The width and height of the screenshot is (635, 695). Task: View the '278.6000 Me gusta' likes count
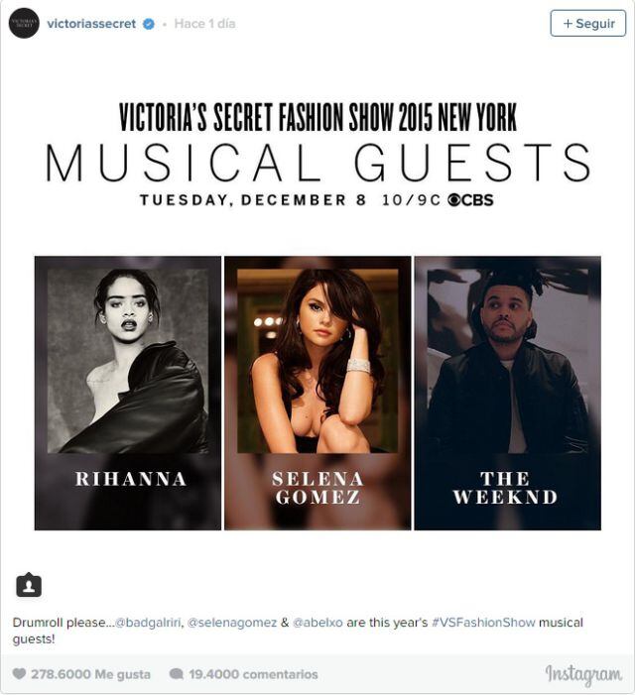pos(90,674)
